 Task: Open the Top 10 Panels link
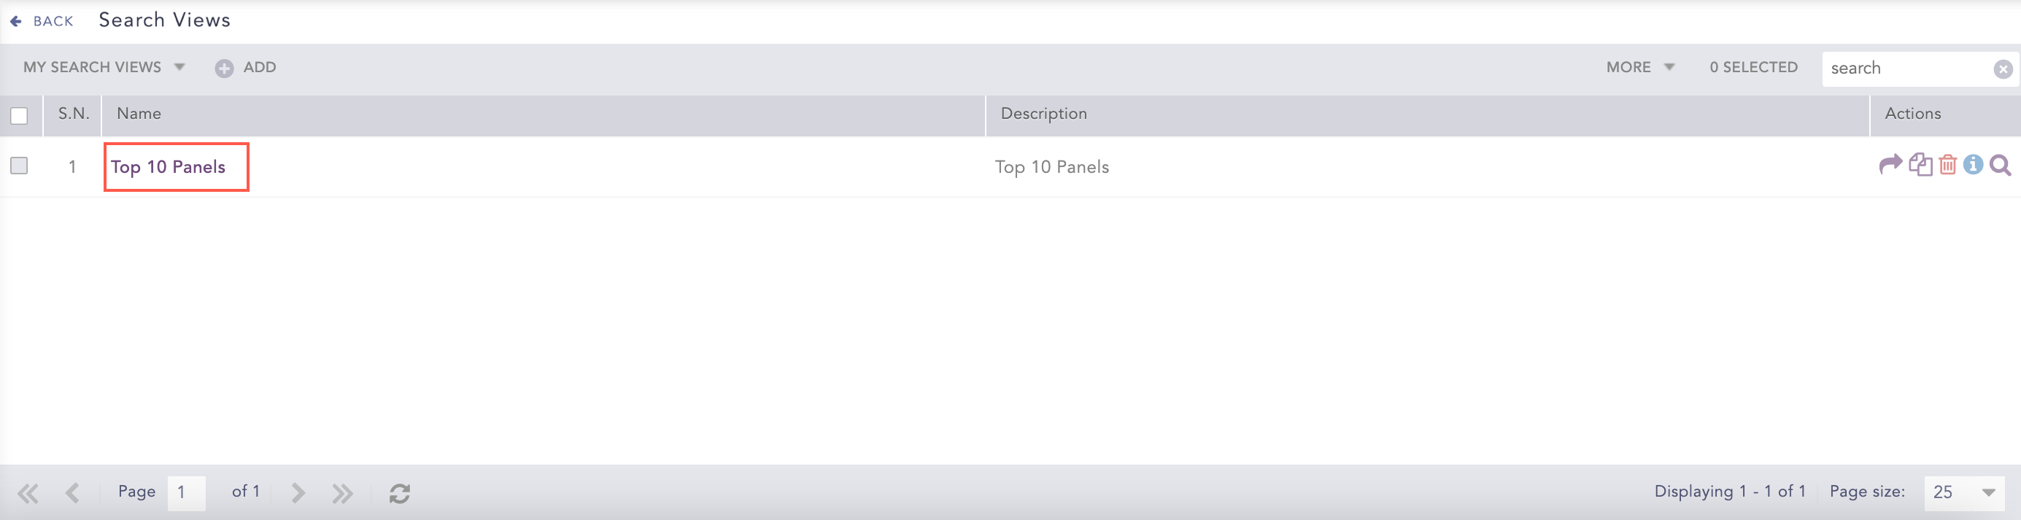[x=168, y=167]
